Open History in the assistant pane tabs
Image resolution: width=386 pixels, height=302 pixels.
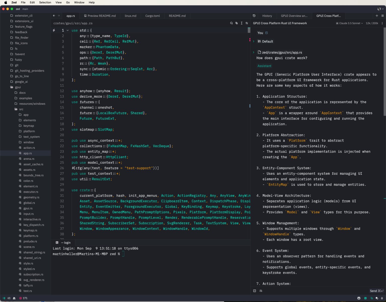[267, 16]
